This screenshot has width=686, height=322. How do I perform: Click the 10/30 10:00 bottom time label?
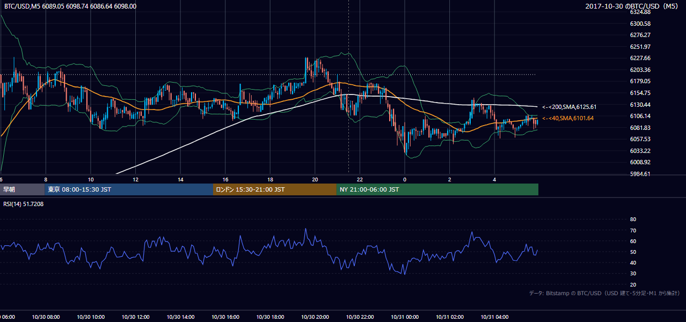click(91, 317)
